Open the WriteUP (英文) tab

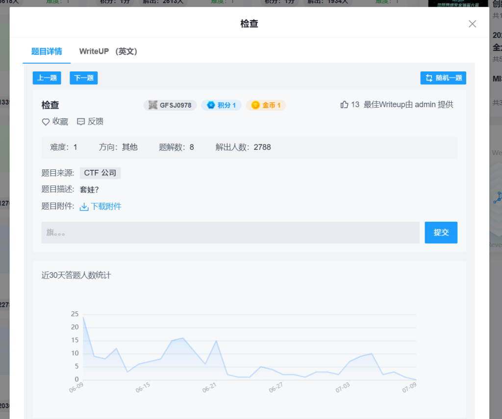108,51
